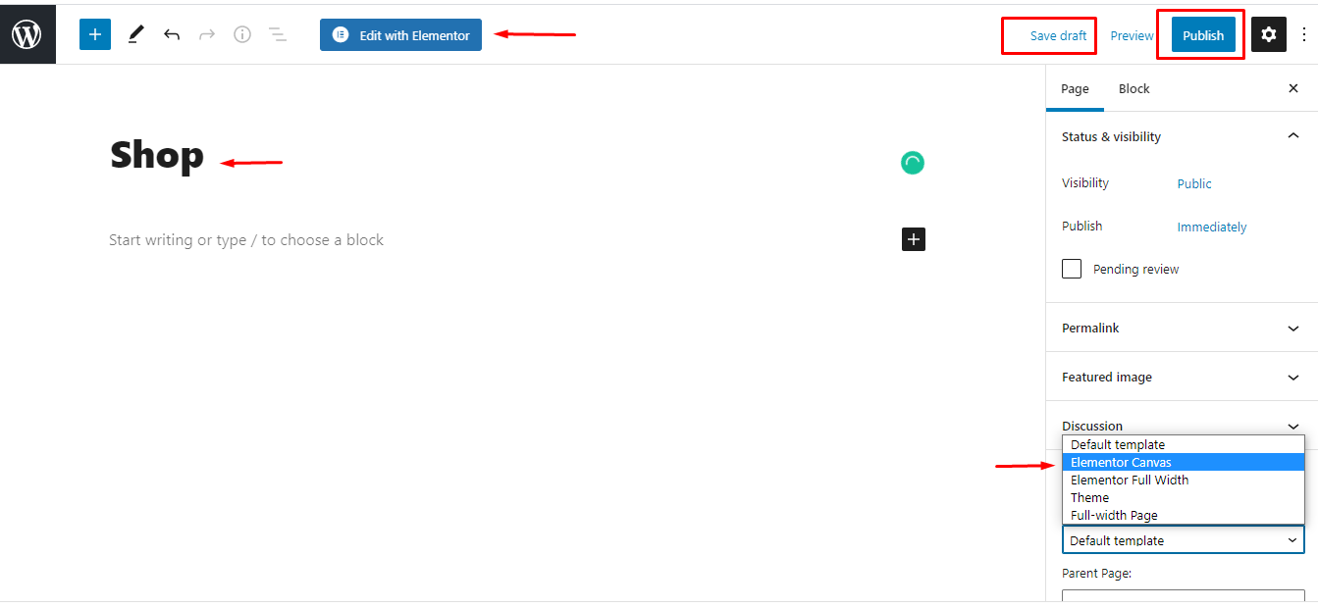Change visibility from Public

(1194, 183)
